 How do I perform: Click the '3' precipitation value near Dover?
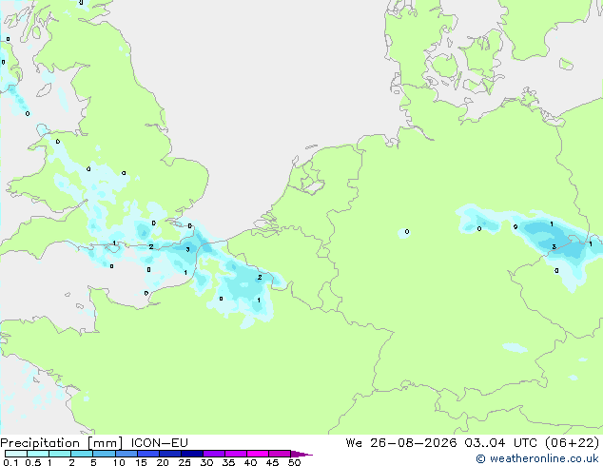187,249
